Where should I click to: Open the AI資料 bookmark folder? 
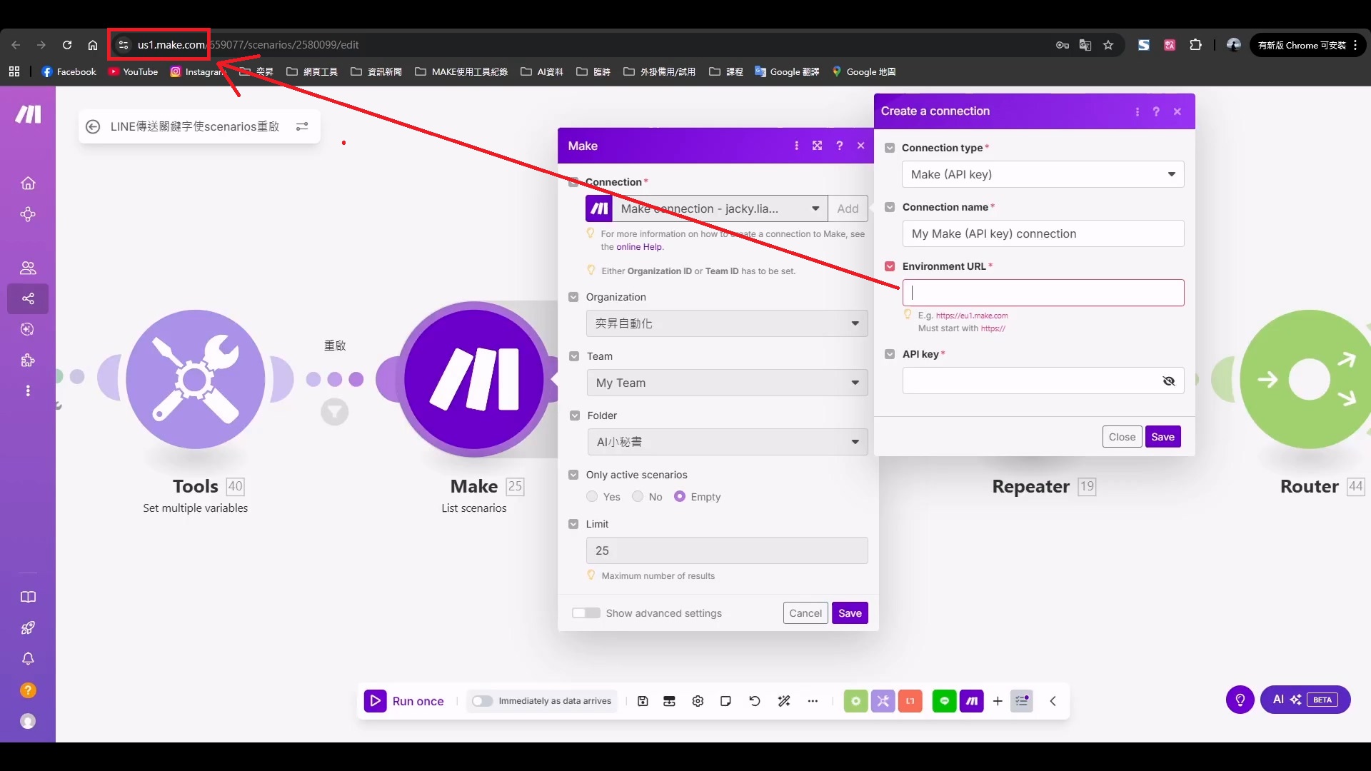pyautogui.click(x=542, y=71)
